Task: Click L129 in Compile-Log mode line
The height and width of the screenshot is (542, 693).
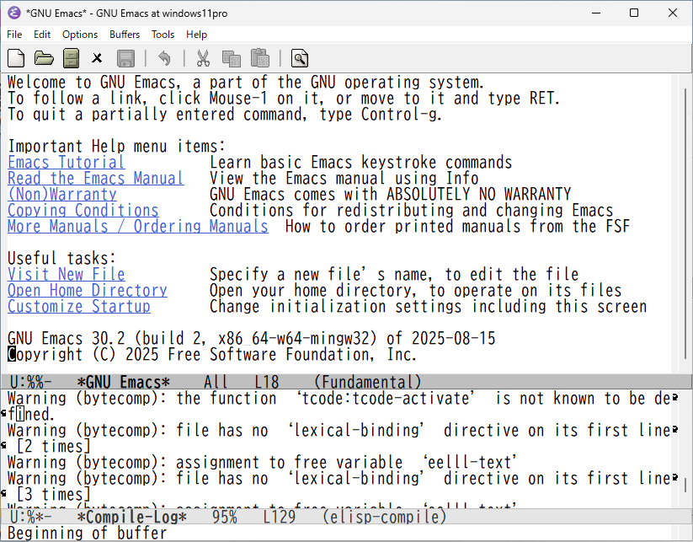Action: [x=280, y=517]
